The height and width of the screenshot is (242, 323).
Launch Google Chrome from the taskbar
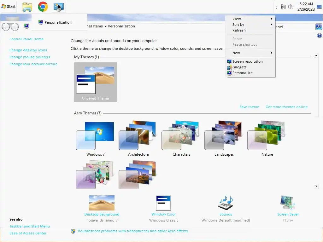coord(43,7)
